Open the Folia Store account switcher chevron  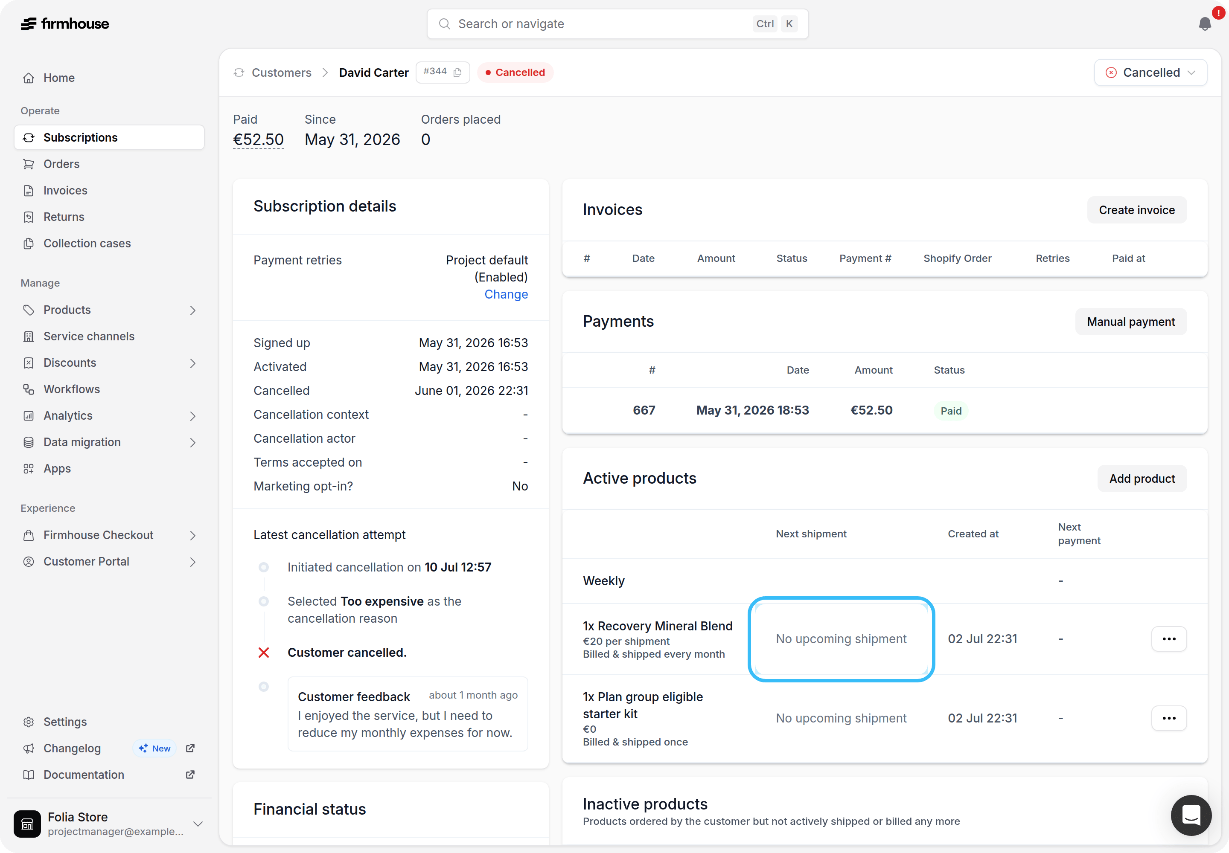pyautogui.click(x=198, y=824)
